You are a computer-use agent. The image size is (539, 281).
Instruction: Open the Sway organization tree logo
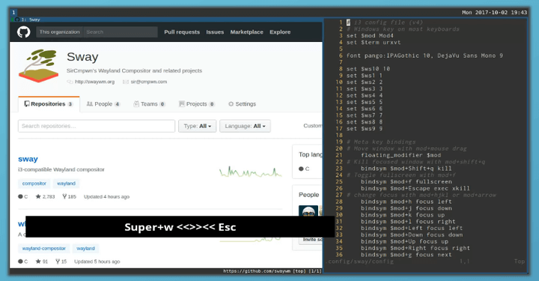38,66
